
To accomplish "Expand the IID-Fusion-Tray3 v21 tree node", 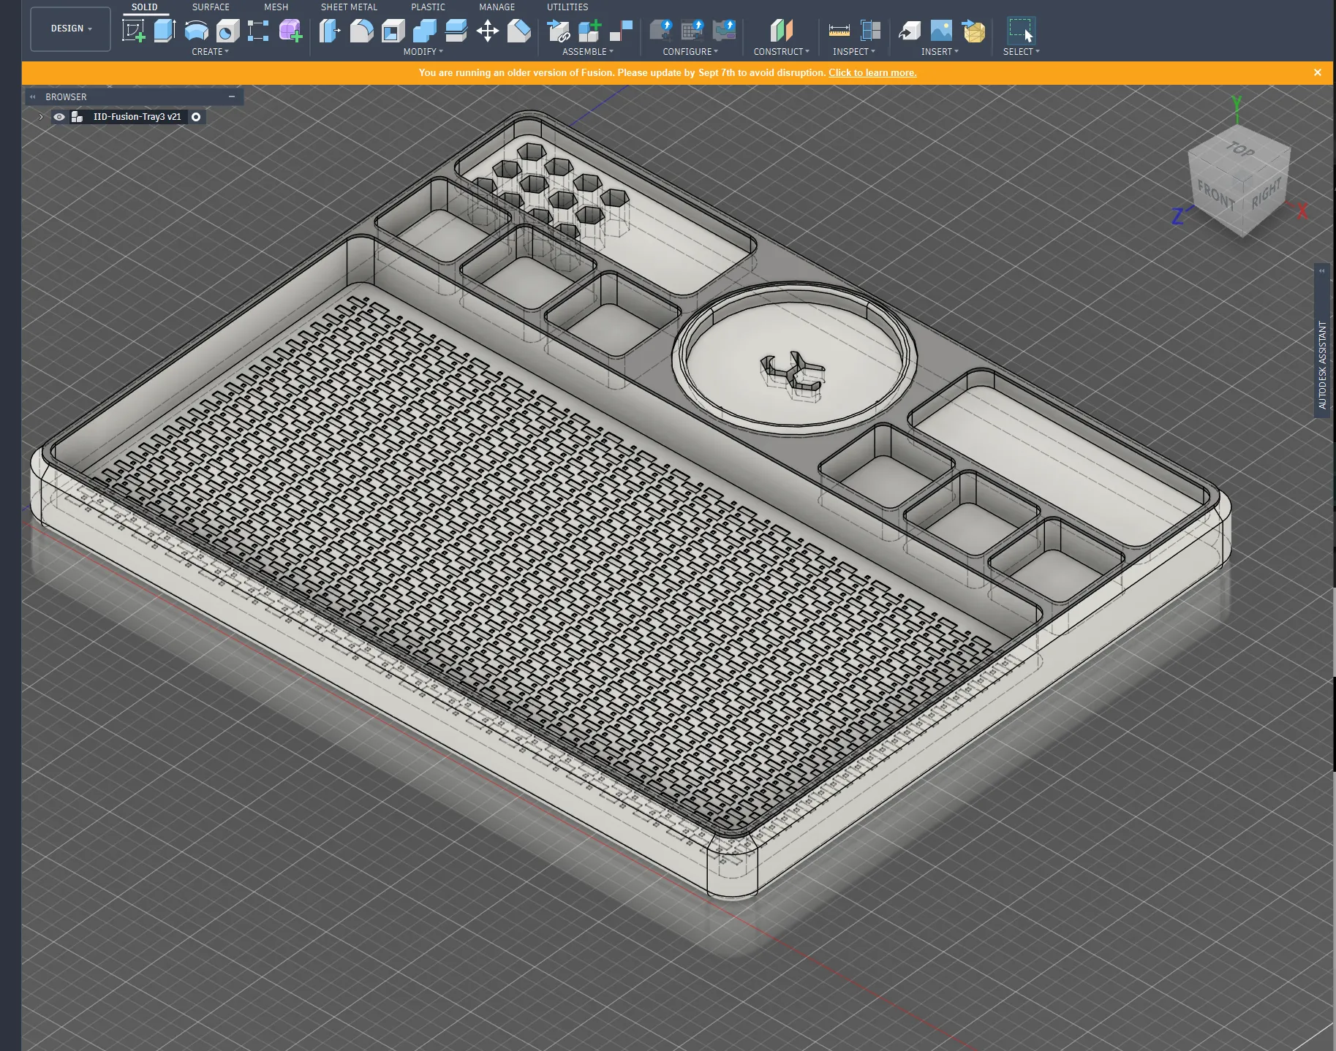I will point(41,117).
